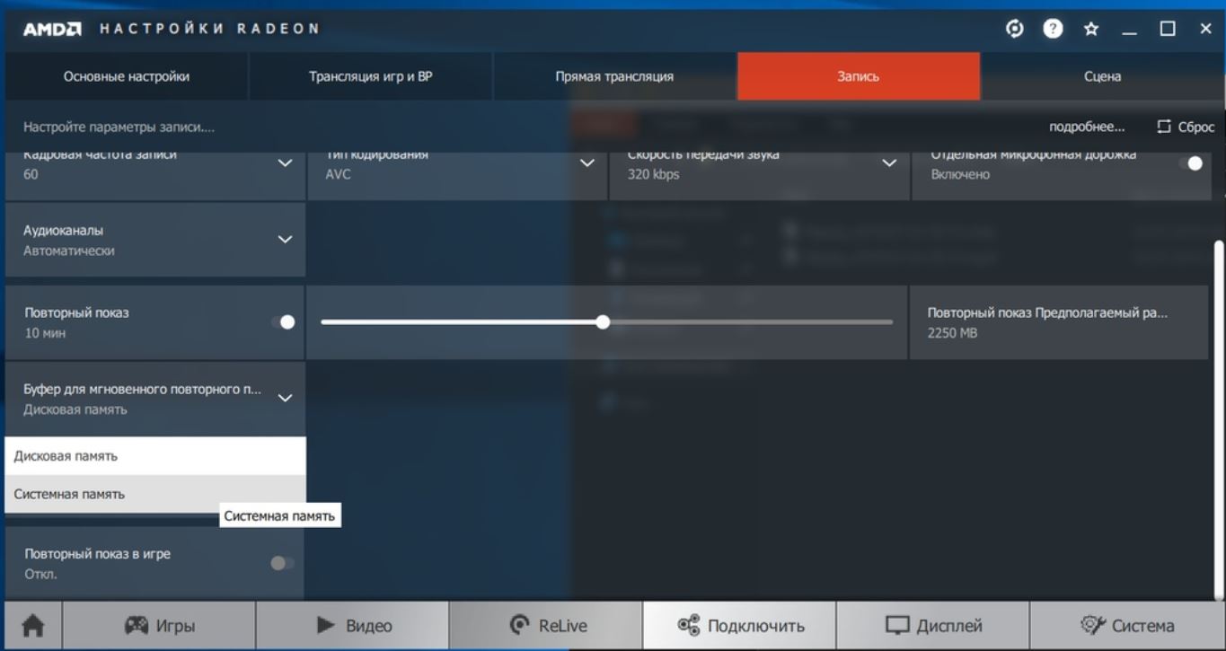
Task: Enable Повторный показ в игре
Action: point(282,563)
